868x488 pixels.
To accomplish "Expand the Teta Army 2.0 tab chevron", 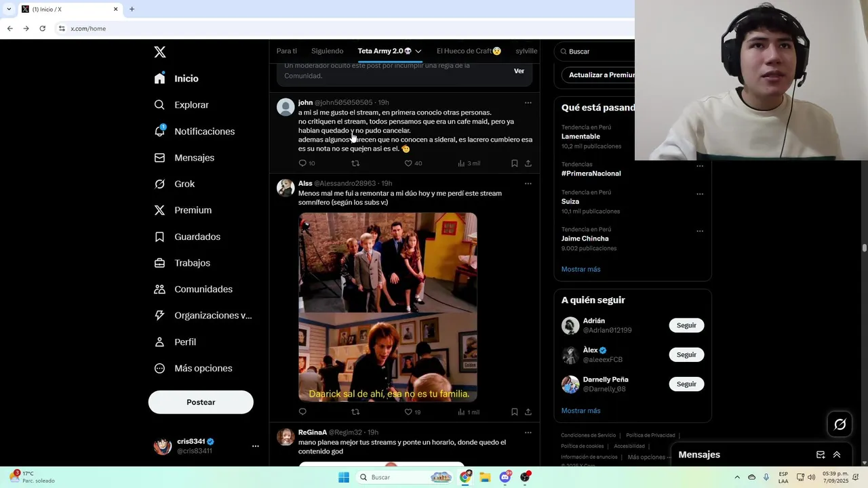I will pyautogui.click(x=418, y=52).
